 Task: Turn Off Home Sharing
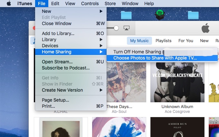tap(137, 52)
